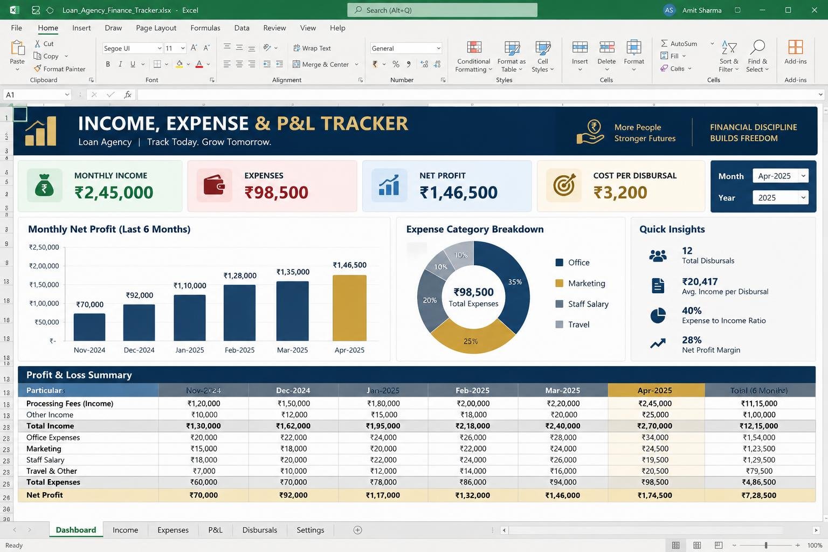Open the Year dropdown showing 2025
Image resolution: width=828 pixels, height=552 pixels.
781,197
